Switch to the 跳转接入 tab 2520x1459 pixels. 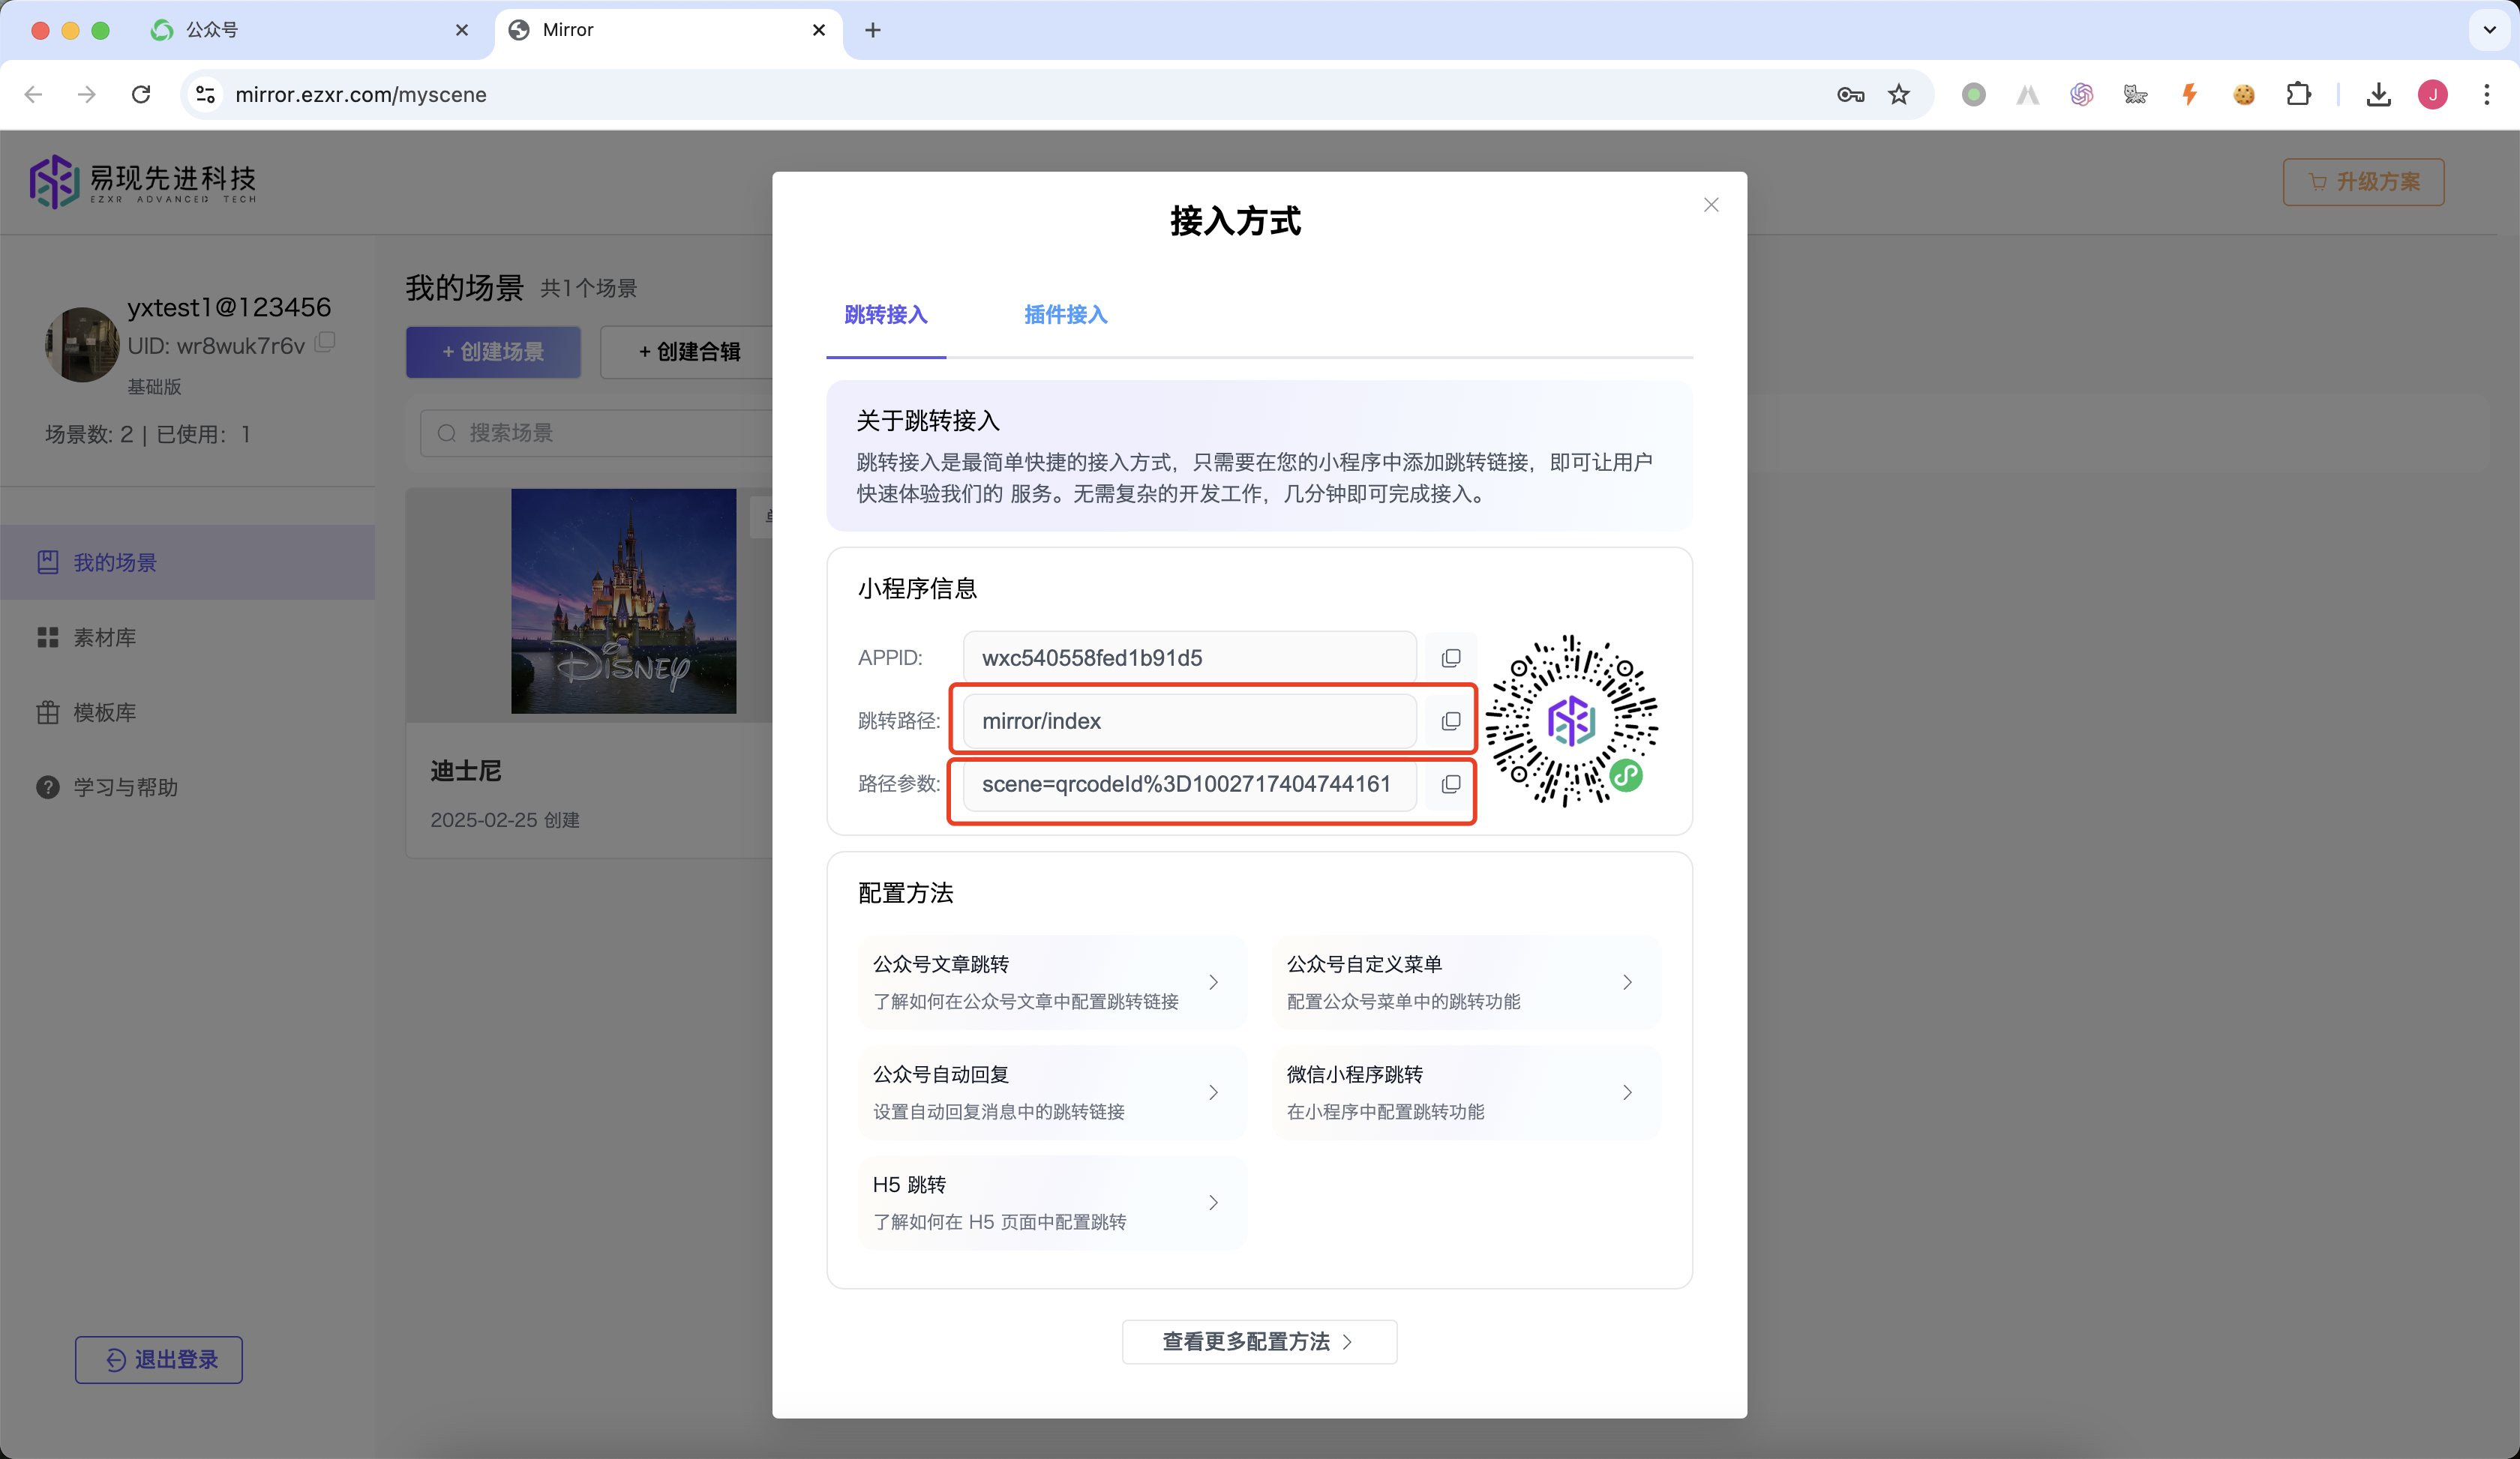tap(886, 315)
